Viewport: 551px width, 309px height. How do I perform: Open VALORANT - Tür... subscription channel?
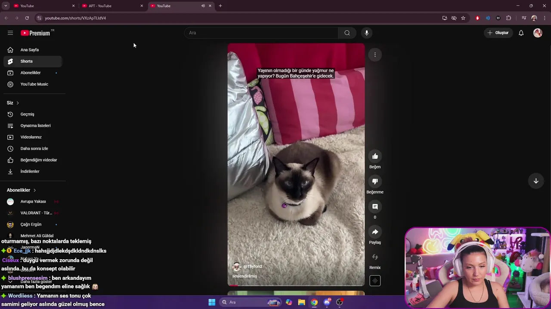point(33,213)
